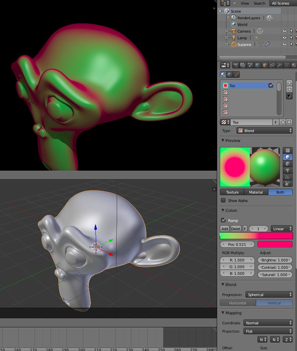
Task: Open the Object Data triangle tab
Action: point(287,65)
